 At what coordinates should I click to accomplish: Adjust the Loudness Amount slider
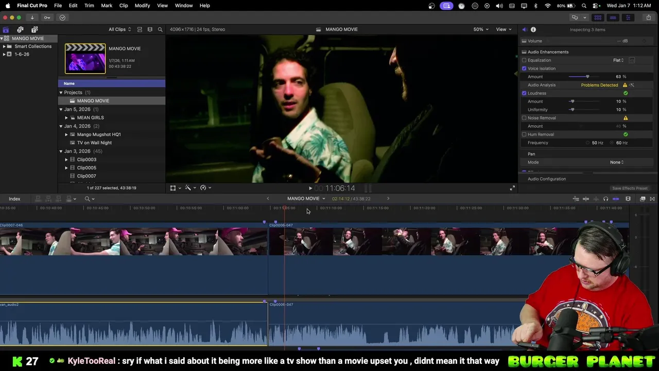tap(572, 102)
